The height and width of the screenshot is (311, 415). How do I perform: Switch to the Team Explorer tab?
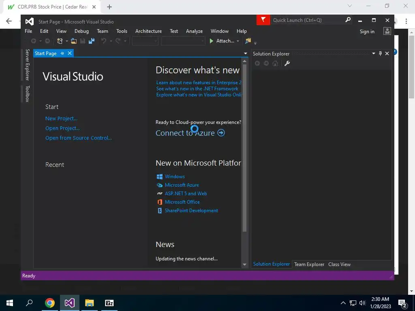[x=309, y=264]
